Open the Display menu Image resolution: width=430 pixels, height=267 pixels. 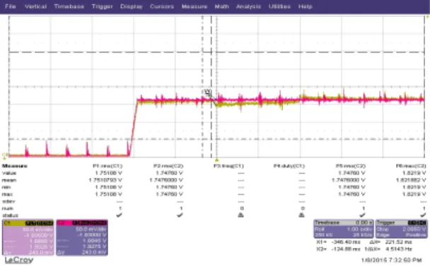132,6
